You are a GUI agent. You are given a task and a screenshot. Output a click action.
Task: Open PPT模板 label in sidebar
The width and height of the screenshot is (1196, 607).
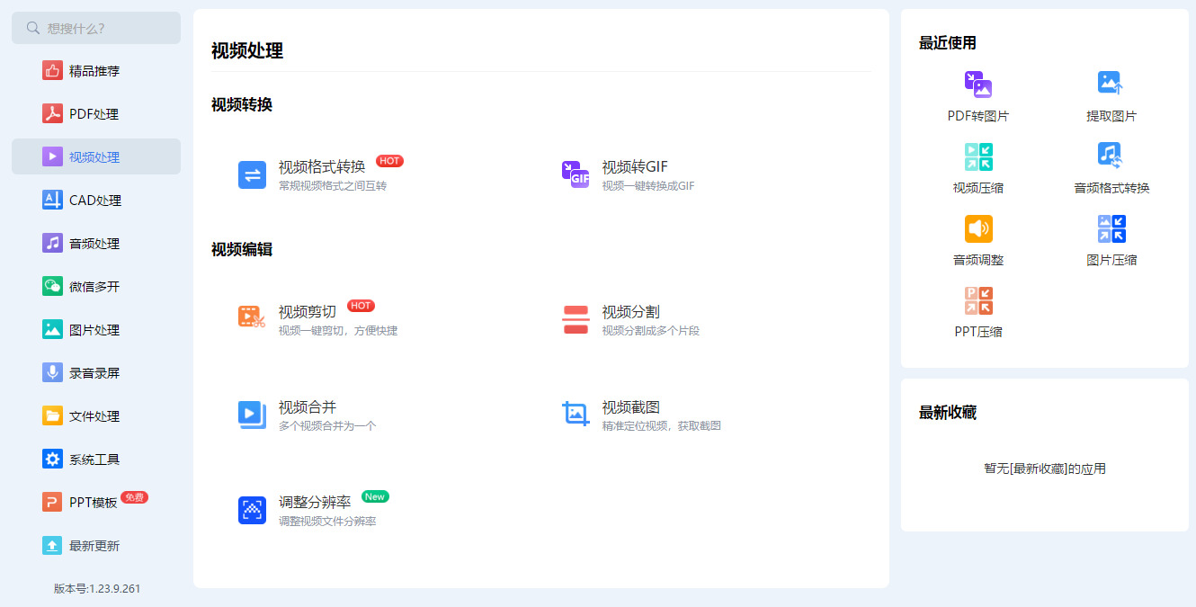pyautogui.click(x=94, y=503)
